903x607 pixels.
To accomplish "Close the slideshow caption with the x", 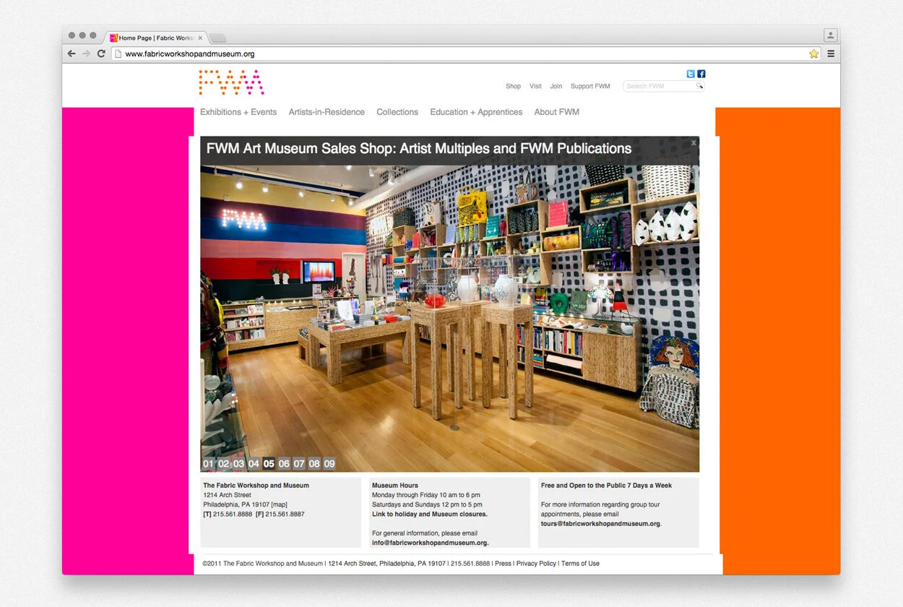I will 694,143.
